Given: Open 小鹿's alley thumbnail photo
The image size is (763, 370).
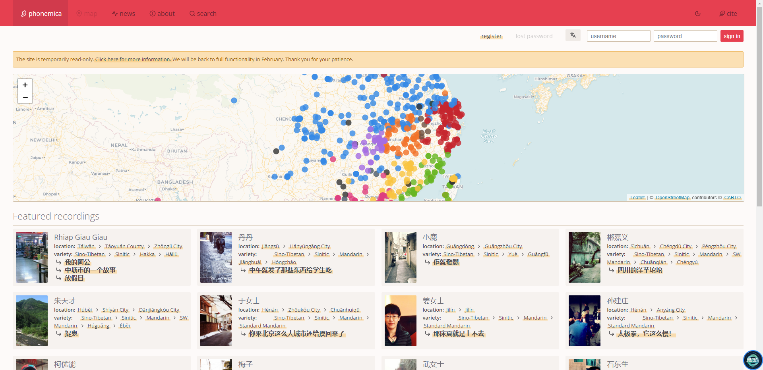Looking at the screenshot, I should (401, 257).
